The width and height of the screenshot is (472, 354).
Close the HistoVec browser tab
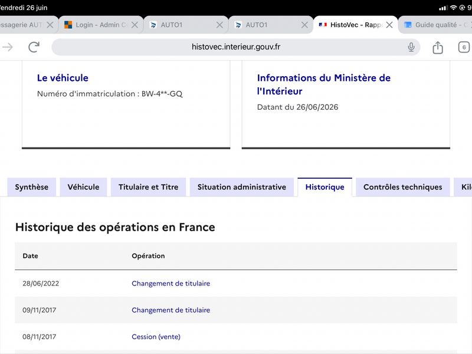pyautogui.click(x=389, y=25)
